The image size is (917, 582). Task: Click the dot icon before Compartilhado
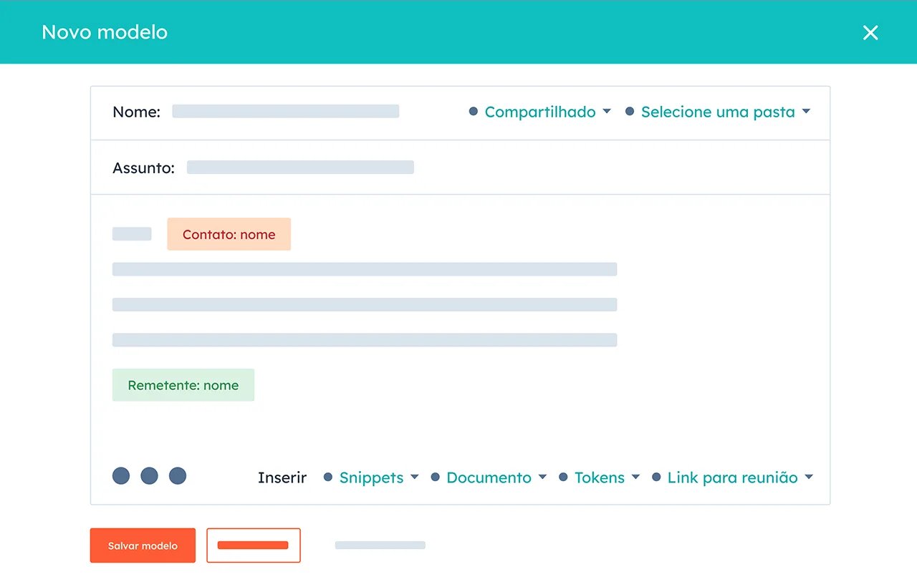[472, 111]
